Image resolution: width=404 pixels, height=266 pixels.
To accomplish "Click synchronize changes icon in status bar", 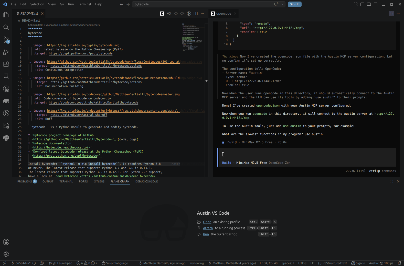I will (x=34, y=263).
